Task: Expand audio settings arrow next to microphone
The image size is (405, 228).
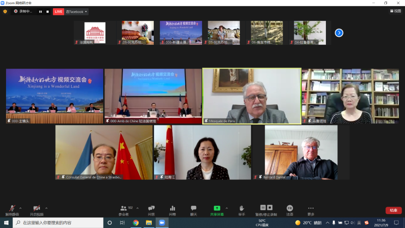Action: 20,208
